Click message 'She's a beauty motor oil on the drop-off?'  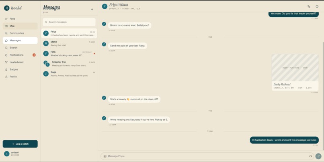[134, 99]
